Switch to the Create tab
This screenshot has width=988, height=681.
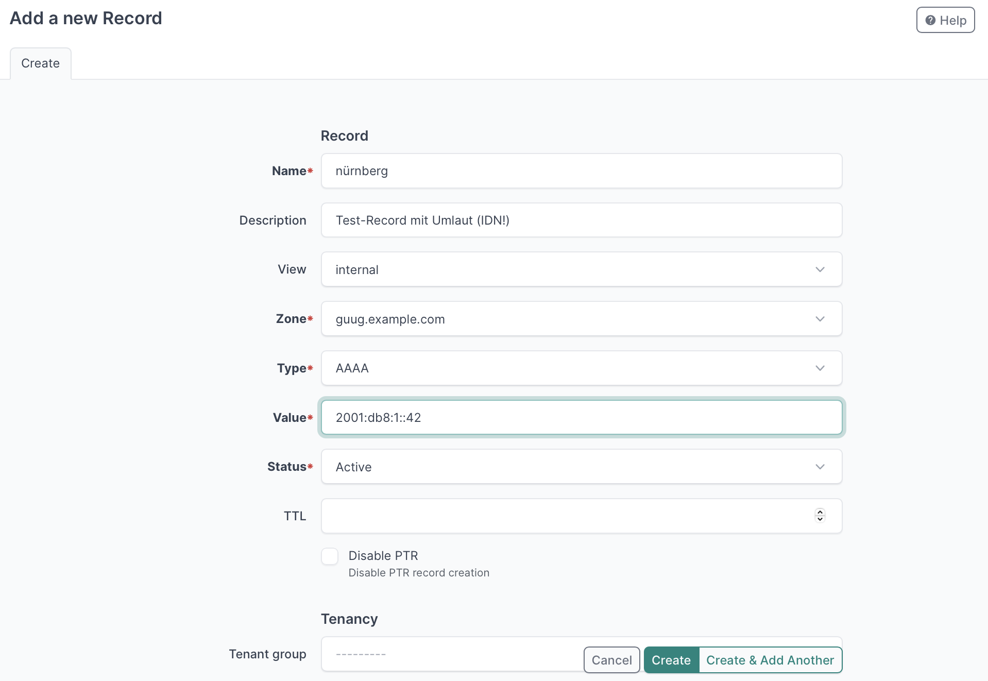pyautogui.click(x=40, y=63)
